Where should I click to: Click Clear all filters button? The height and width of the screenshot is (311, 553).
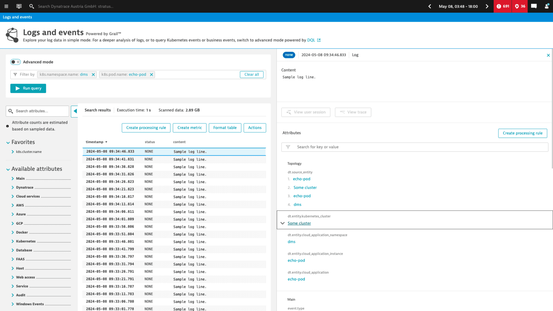252,75
